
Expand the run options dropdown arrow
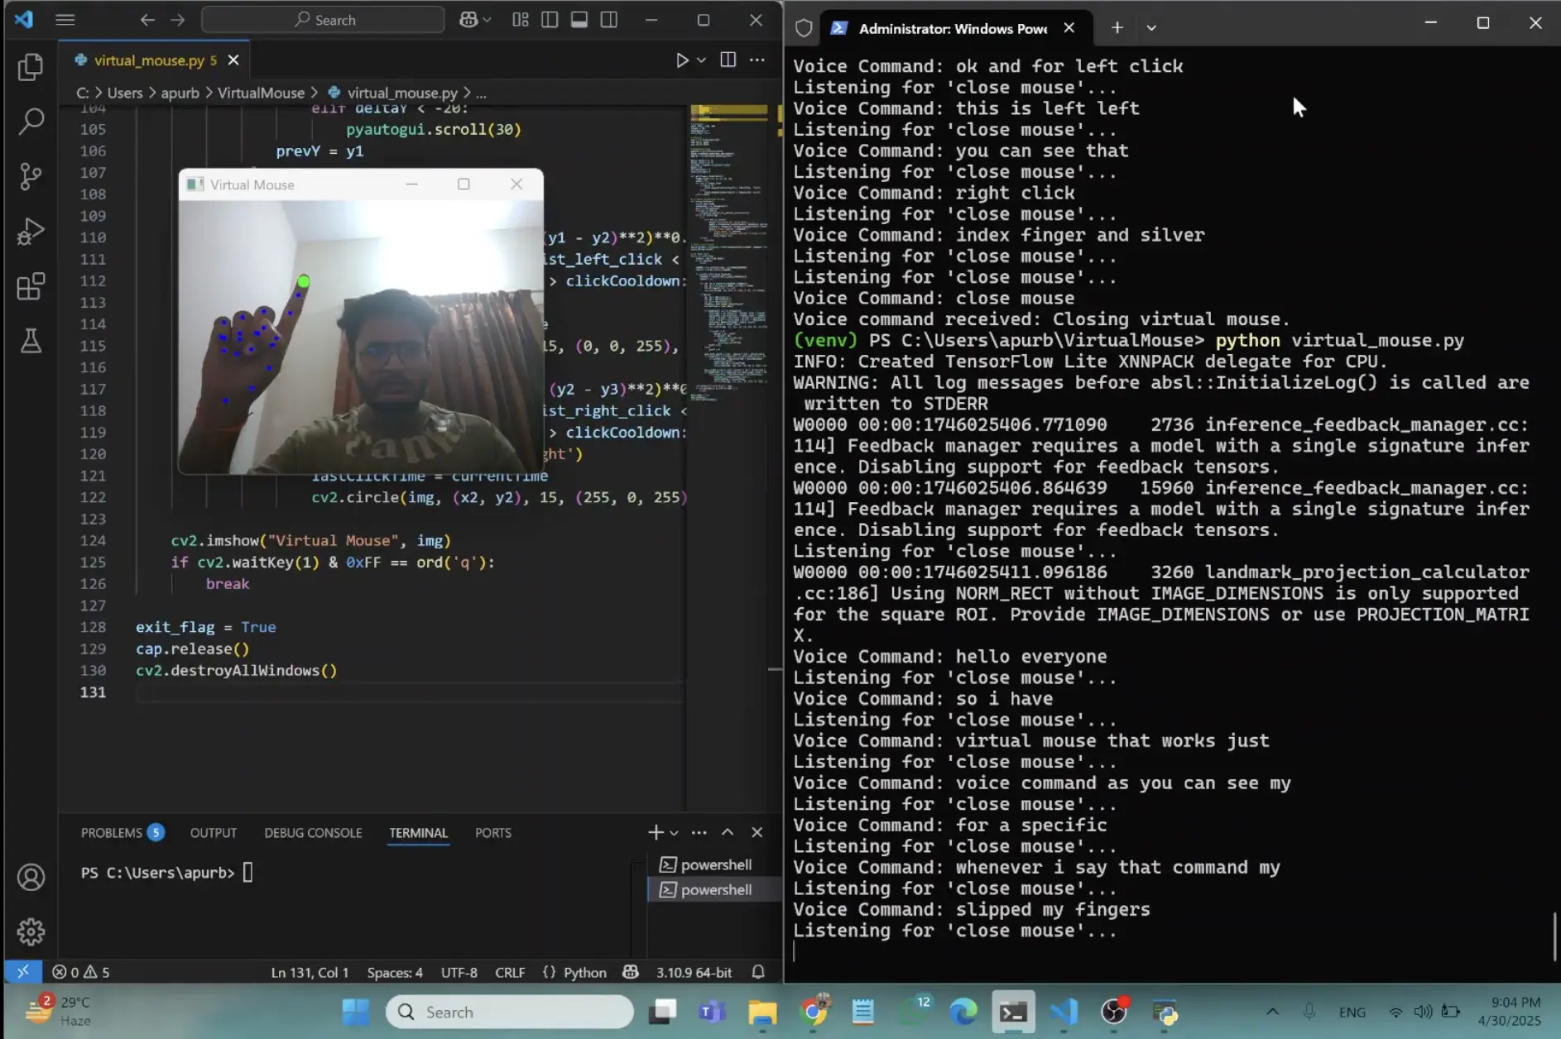(x=702, y=60)
